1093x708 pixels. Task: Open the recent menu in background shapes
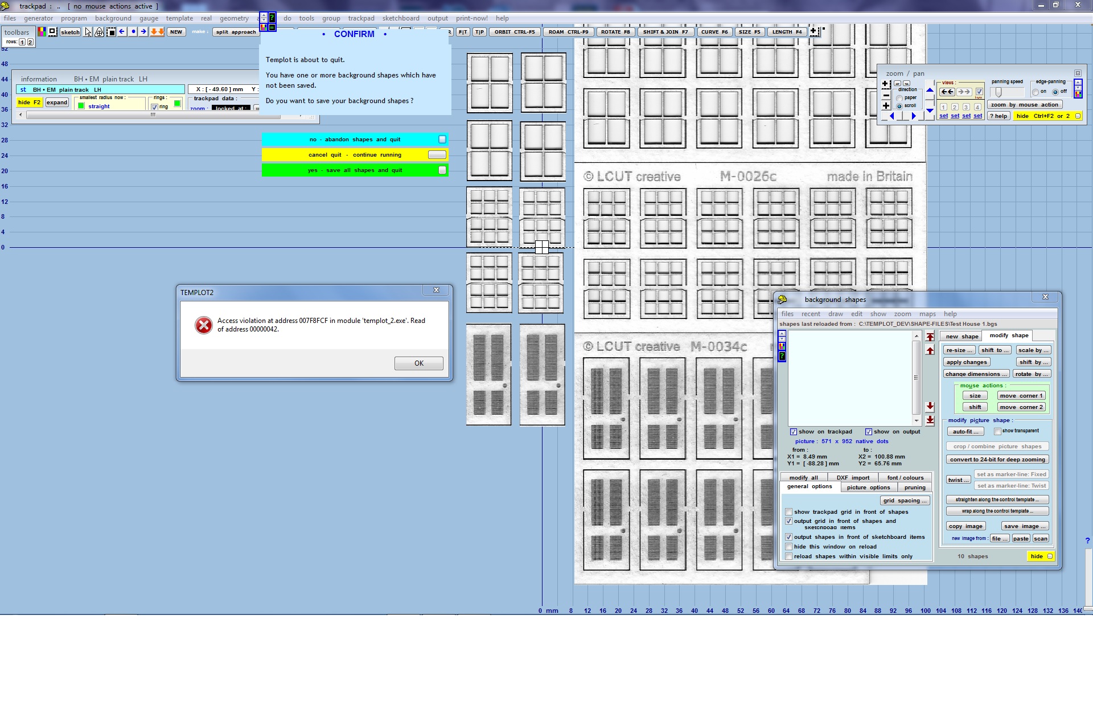click(811, 314)
